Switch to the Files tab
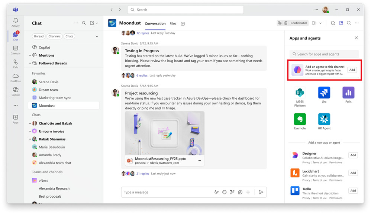Viewport: 371px width, 214px height. (173, 24)
